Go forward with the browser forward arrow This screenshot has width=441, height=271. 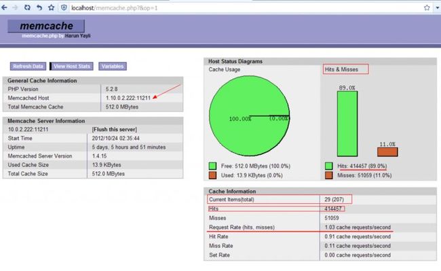coord(15,7)
